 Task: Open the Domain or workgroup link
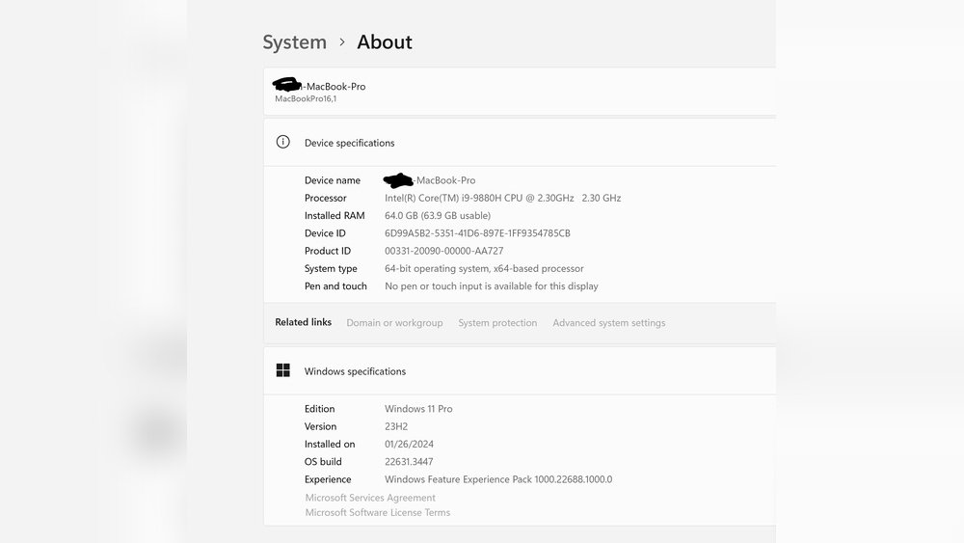click(394, 323)
